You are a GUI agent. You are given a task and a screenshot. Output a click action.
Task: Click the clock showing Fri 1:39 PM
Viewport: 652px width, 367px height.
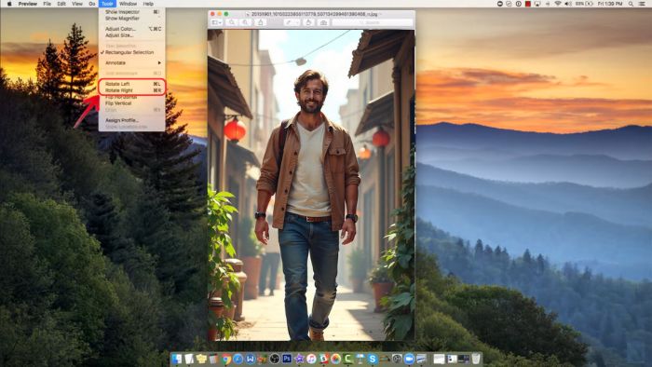[610, 4]
